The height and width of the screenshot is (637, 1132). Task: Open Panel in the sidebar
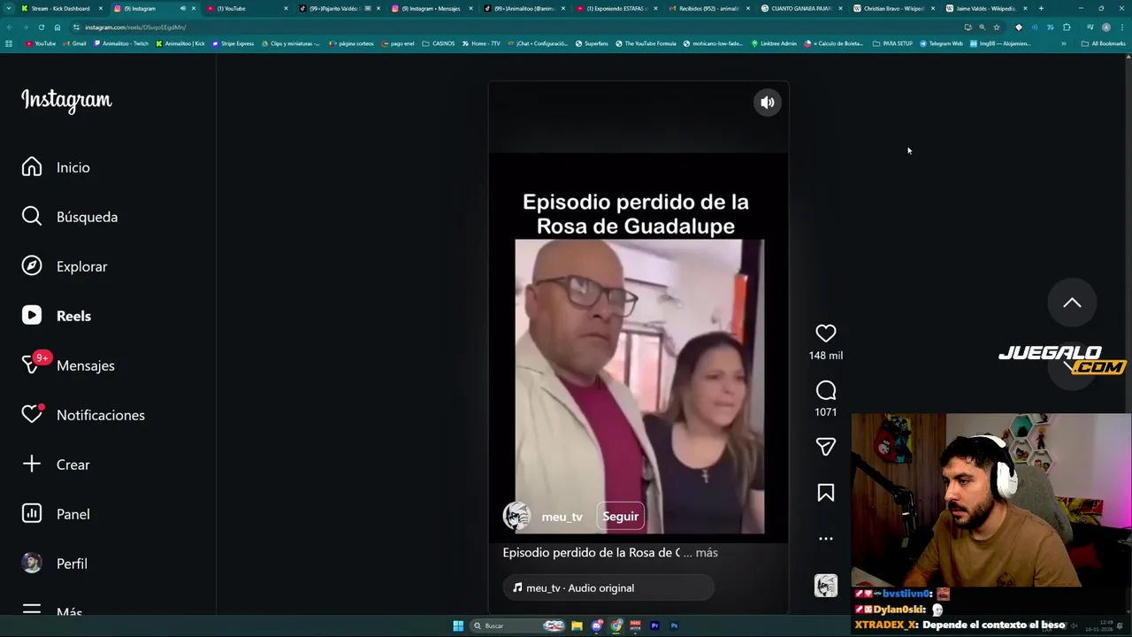click(56, 514)
